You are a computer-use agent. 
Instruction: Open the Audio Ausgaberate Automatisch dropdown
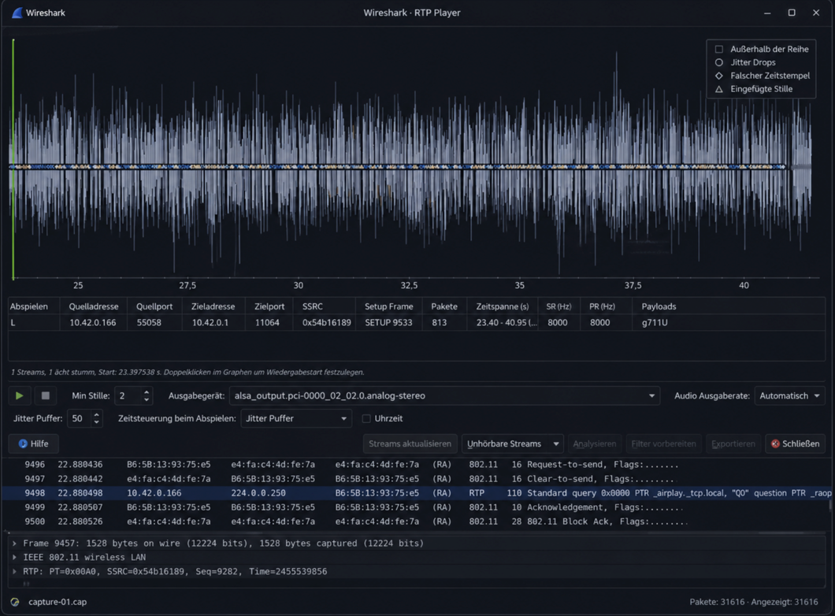(x=790, y=395)
